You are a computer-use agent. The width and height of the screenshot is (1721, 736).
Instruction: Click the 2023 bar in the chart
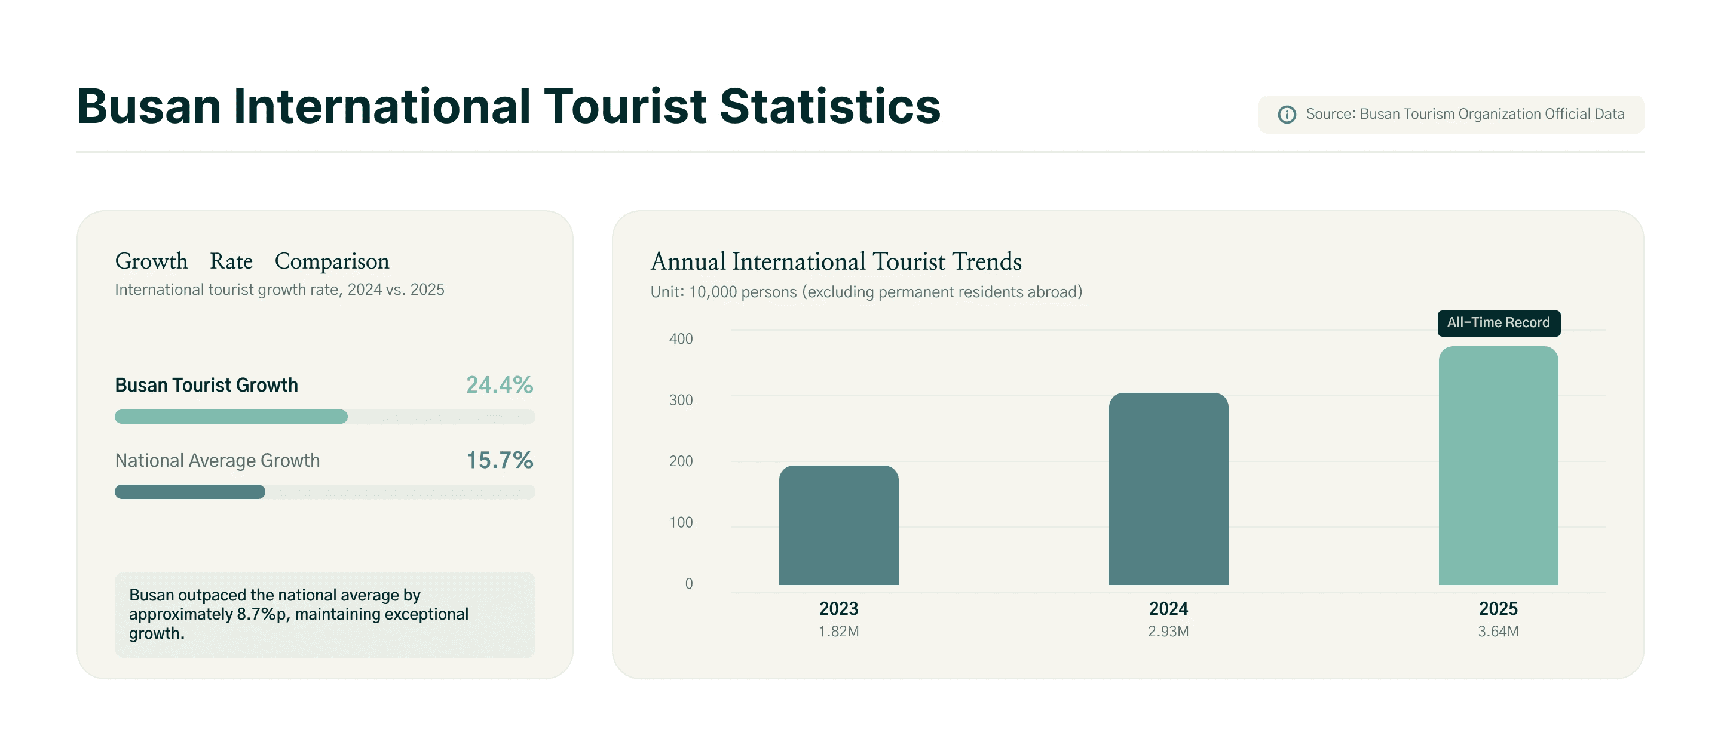[838, 525]
